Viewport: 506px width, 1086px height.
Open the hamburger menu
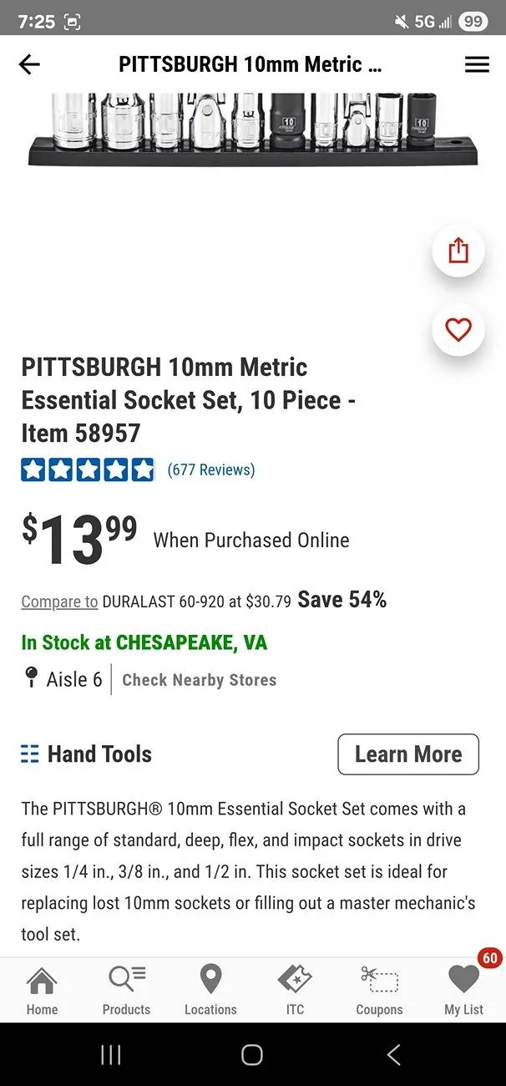click(x=477, y=64)
